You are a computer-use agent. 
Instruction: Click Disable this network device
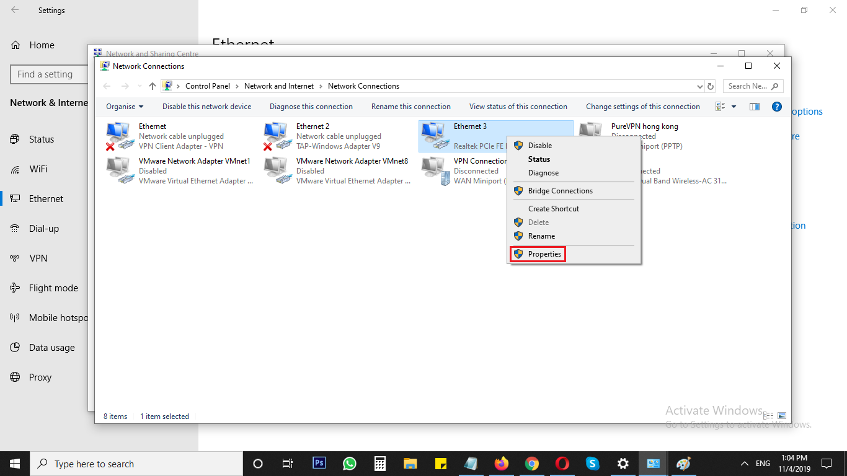(206, 107)
